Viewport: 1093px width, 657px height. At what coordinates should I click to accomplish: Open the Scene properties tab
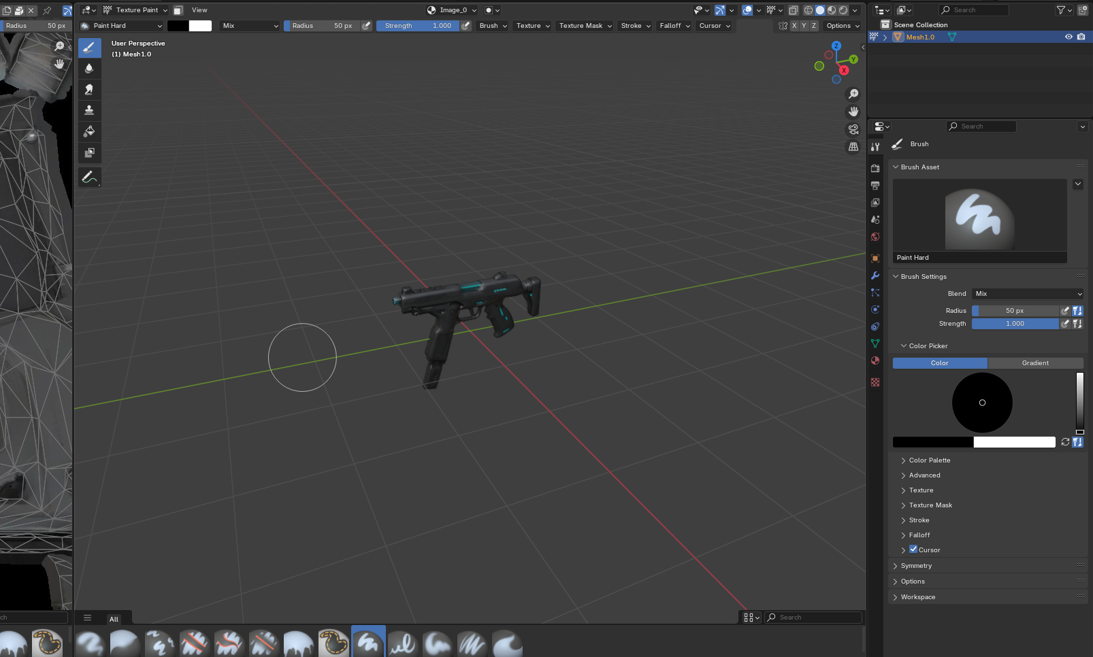[875, 220]
